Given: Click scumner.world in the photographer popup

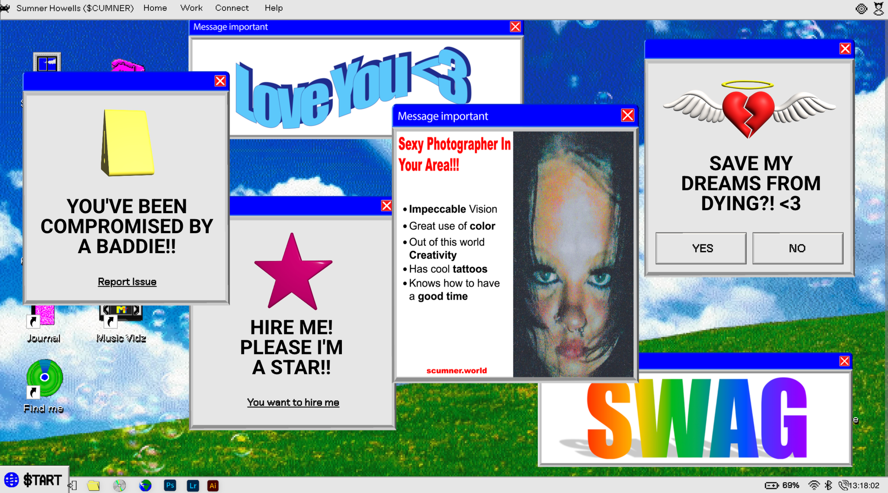Looking at the screenshot, I should point(456,370).
